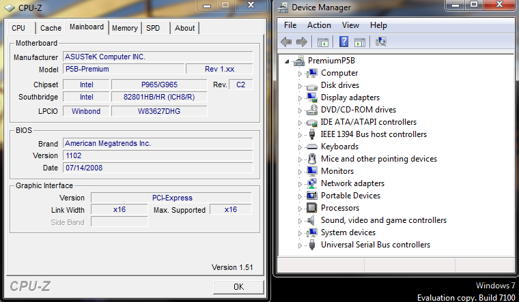The image size is (519, 302).
Task: Expand the Keyboards node
Action: click(x=300, y=147)
